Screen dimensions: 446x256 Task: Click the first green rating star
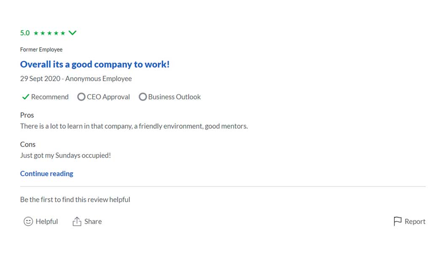click(36, 33)
